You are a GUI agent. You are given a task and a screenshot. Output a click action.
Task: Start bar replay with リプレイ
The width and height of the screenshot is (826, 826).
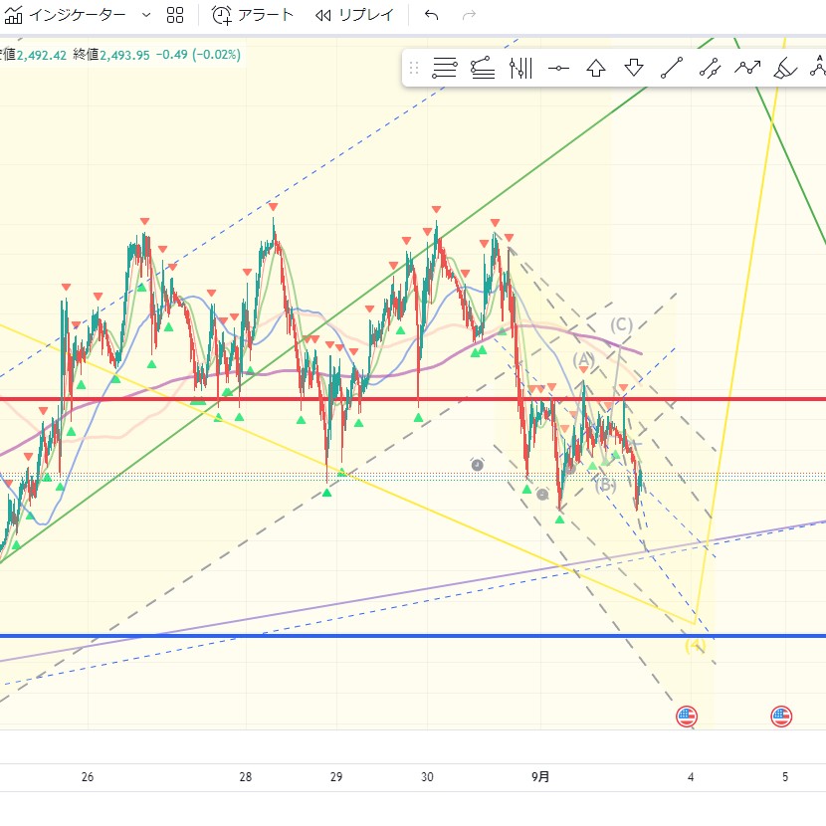click(x=355, y=15)
